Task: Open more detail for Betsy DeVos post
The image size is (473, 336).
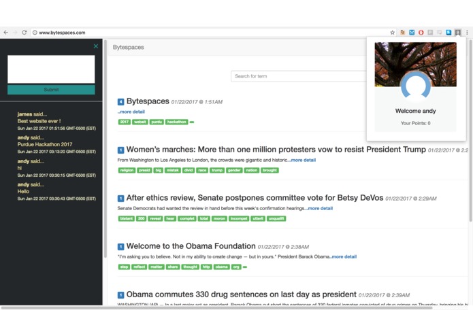Action: point(319,208)
